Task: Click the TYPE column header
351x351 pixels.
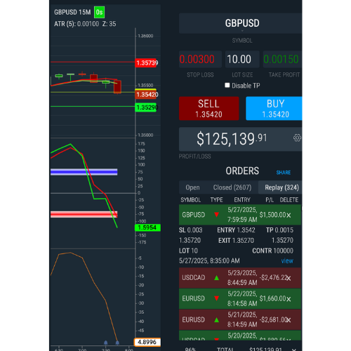Action: point(216,200)
